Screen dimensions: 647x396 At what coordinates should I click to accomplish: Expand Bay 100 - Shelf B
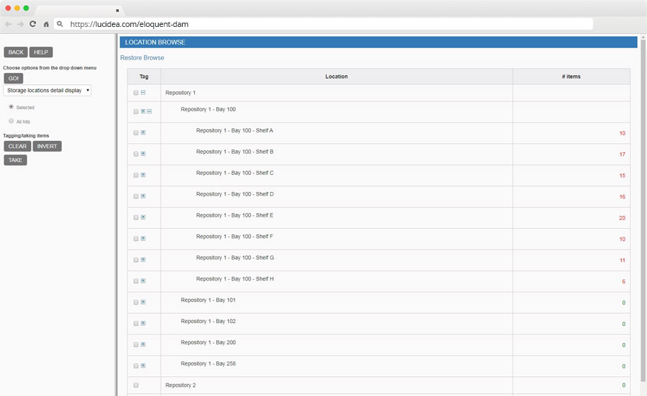(x=143, y=154)
